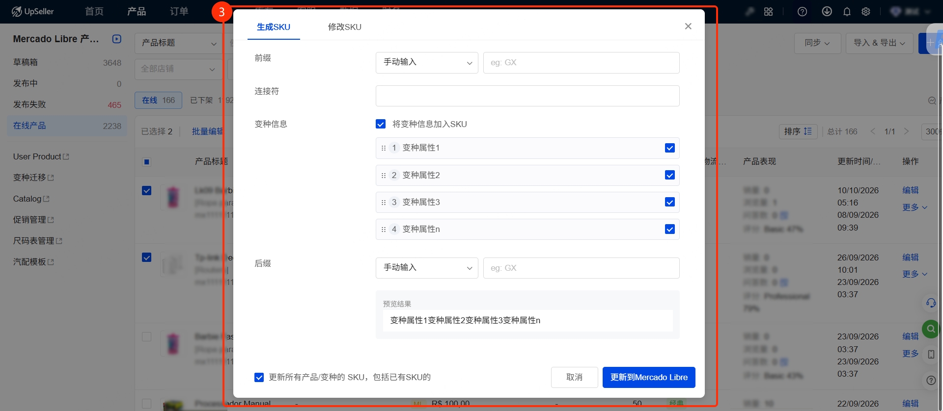Toggle 更新所有产品/变种的 SKU checkbox
Viewport: 943px width, 411px height.
(x=259, y=377)
